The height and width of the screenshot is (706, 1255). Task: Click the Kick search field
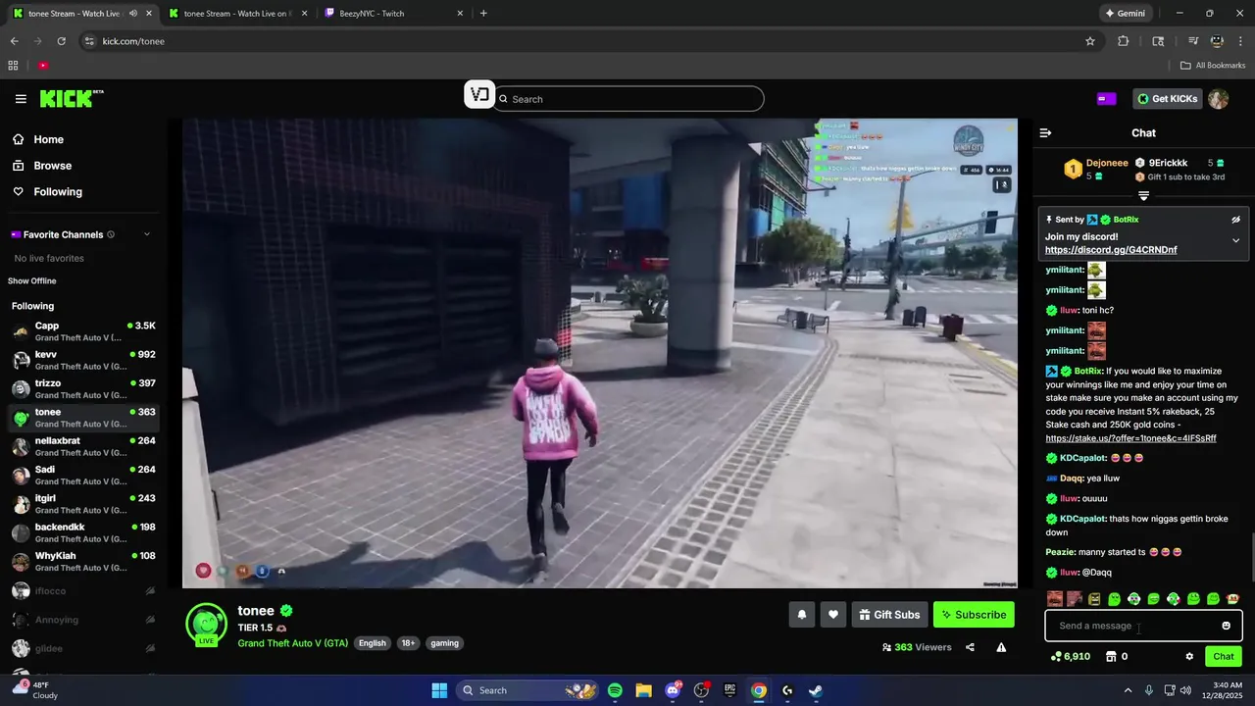[x=628, y=99]
